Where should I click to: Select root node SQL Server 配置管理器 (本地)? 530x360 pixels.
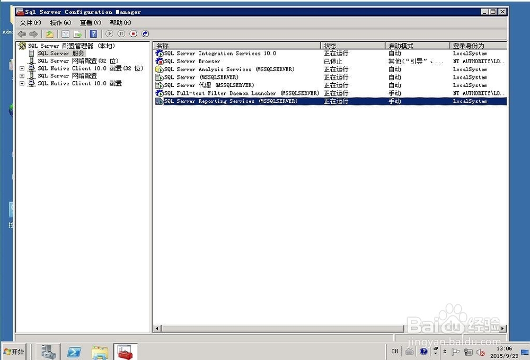72,46
